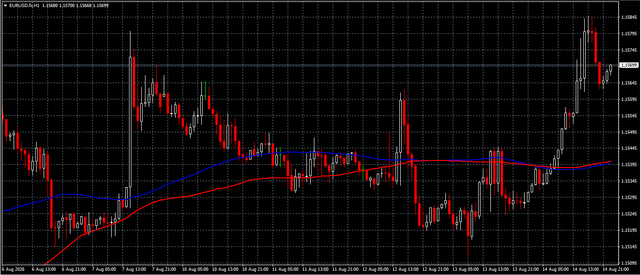Viewport: 641px width, 275px height.
Task: Click the 6 Aug 13:00 time label
Action: coord(44,270)
